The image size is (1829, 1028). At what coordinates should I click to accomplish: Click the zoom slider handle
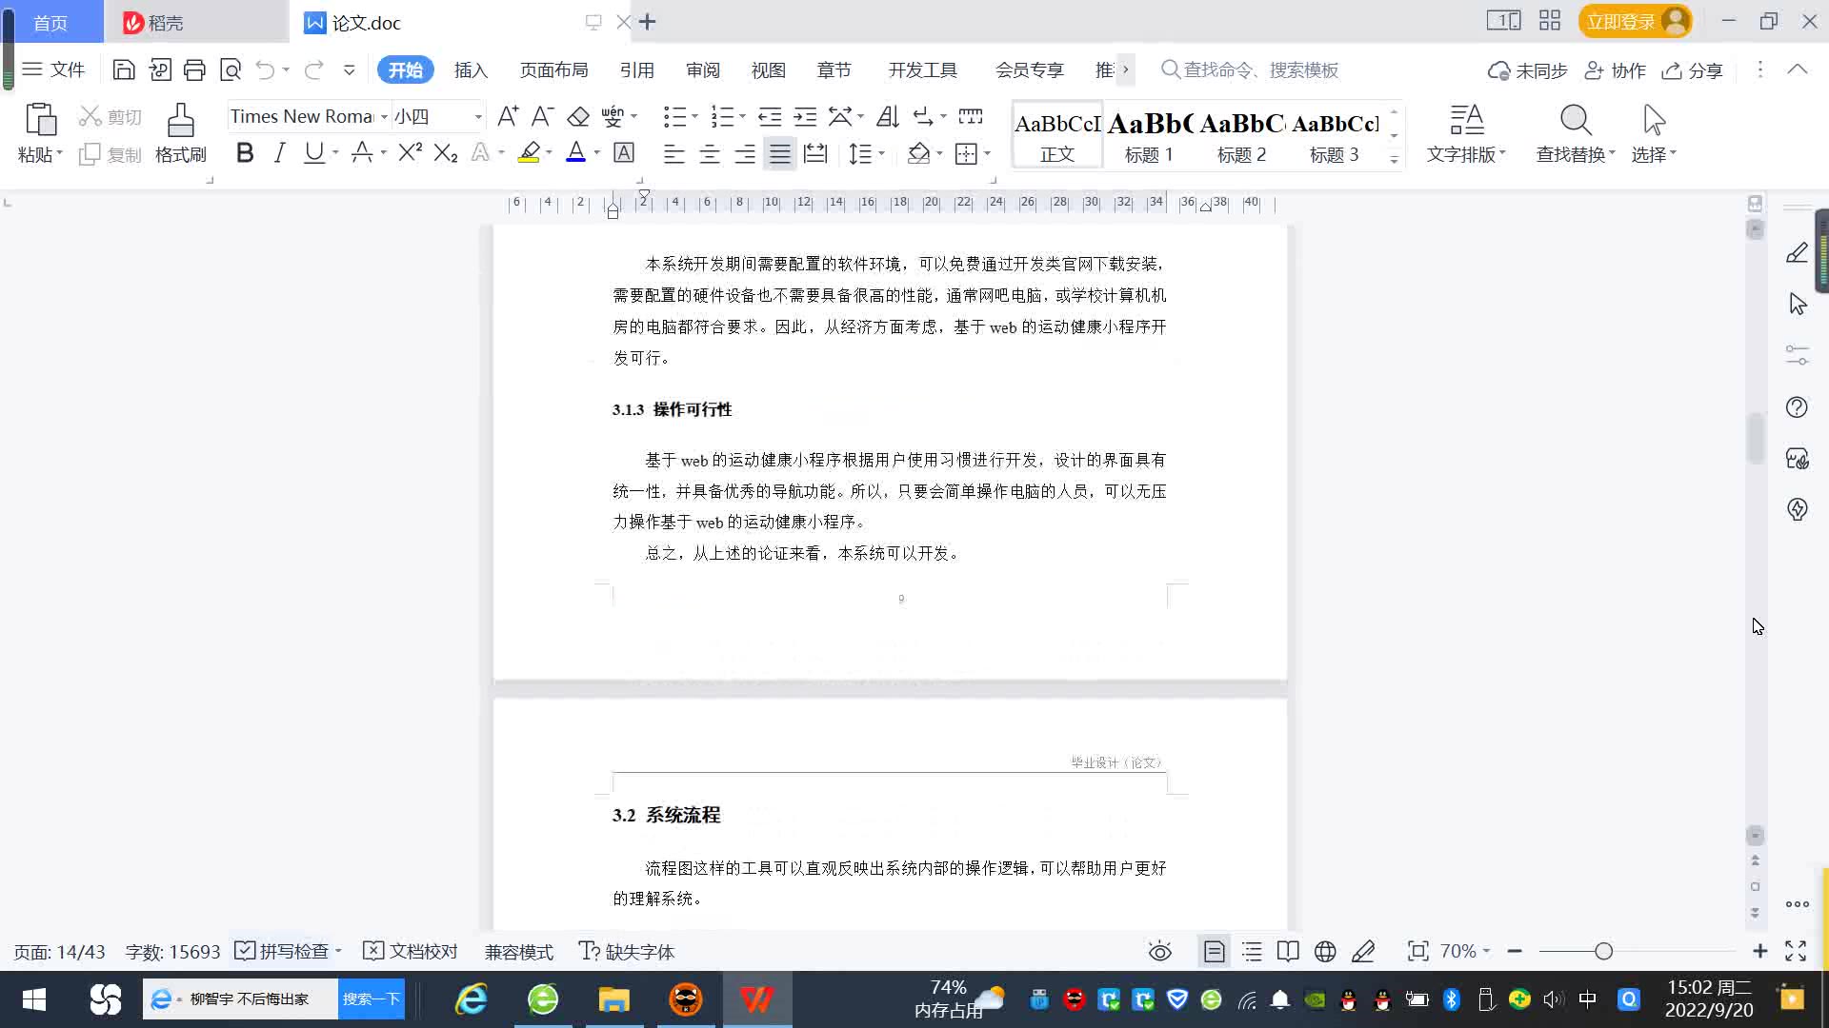pos(1603,952)
